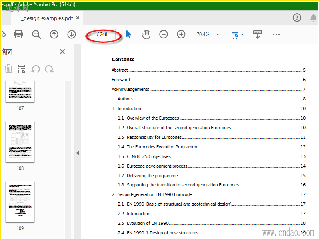Click the scrolling keyboard download icon
This screenshot has height=240, width=320.
pyautogui.click(x=257, y=34)
